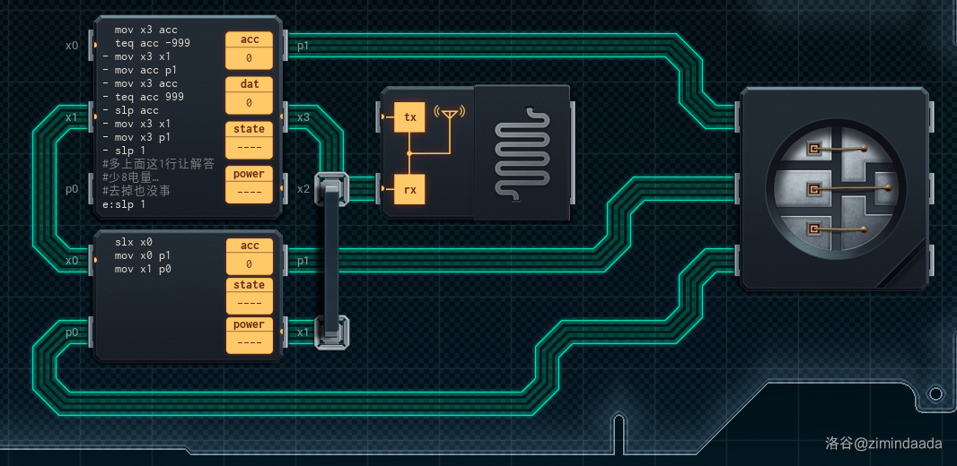Place cursor on the 'teq acc -999' code line
This screenshot has height=466, width=957.
(152, 43)
